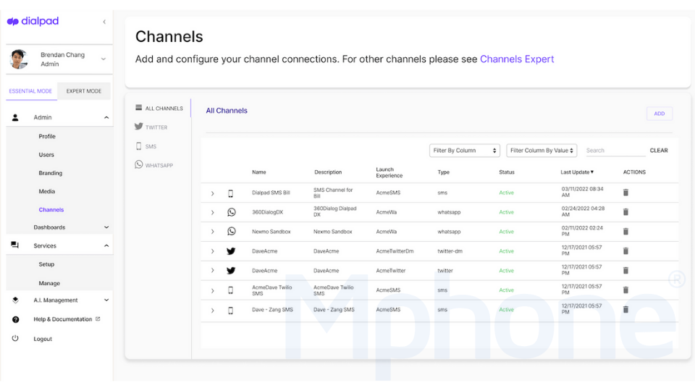Screen dimensions: 695x391
Task: Click the CLEAR filter button
Action: pyautogui.click(x=659, y=151)
